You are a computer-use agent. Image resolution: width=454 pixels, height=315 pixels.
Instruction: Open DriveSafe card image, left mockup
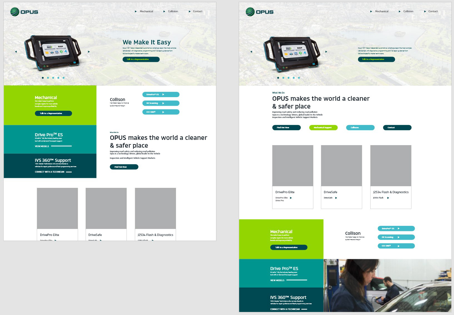coord(106,208)
